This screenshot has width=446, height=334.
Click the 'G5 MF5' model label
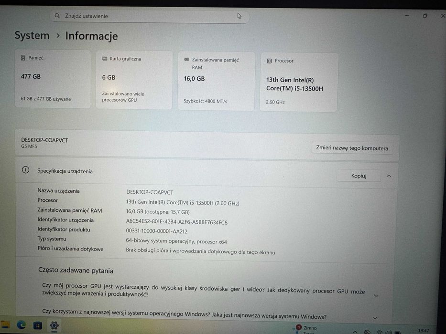point(29,146)
